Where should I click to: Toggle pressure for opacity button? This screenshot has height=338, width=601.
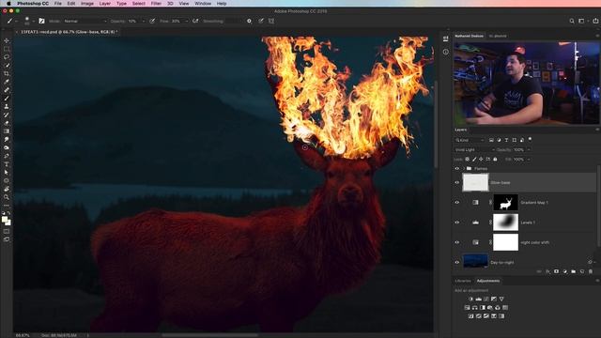152,21
